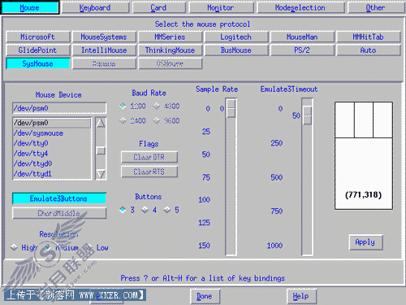Choose the PS/2 protocol button
This screenshot has height=305, width=406.
(302, 50)
